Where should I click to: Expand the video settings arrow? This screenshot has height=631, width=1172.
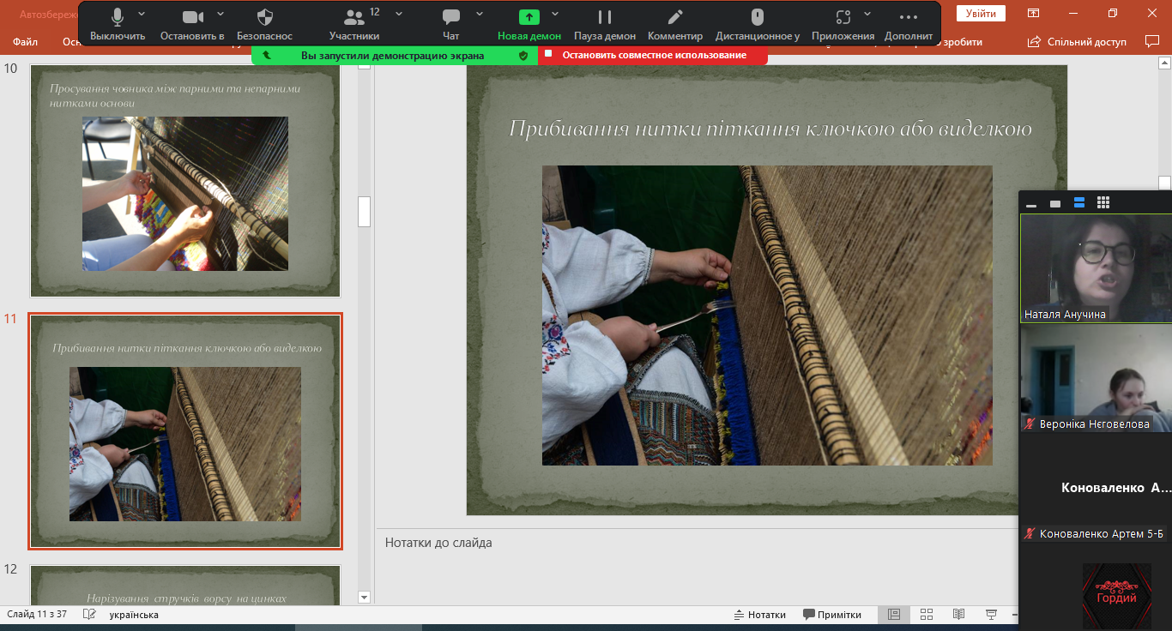(221, 14)
